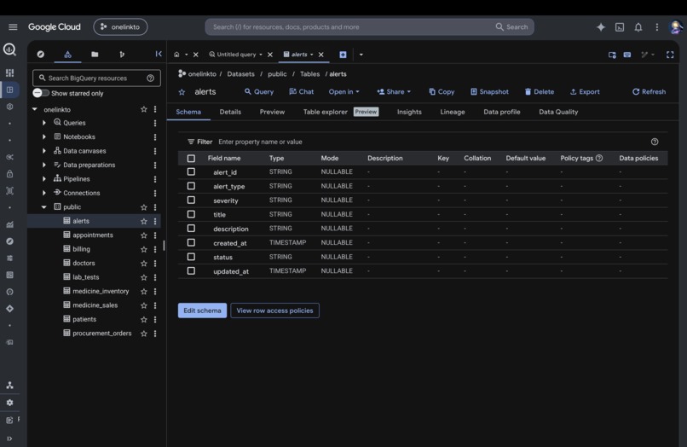Viewport: 687px width, 447px height.
Task: Open the main navigation hamburger menu
Action: (x=13, y=26)
